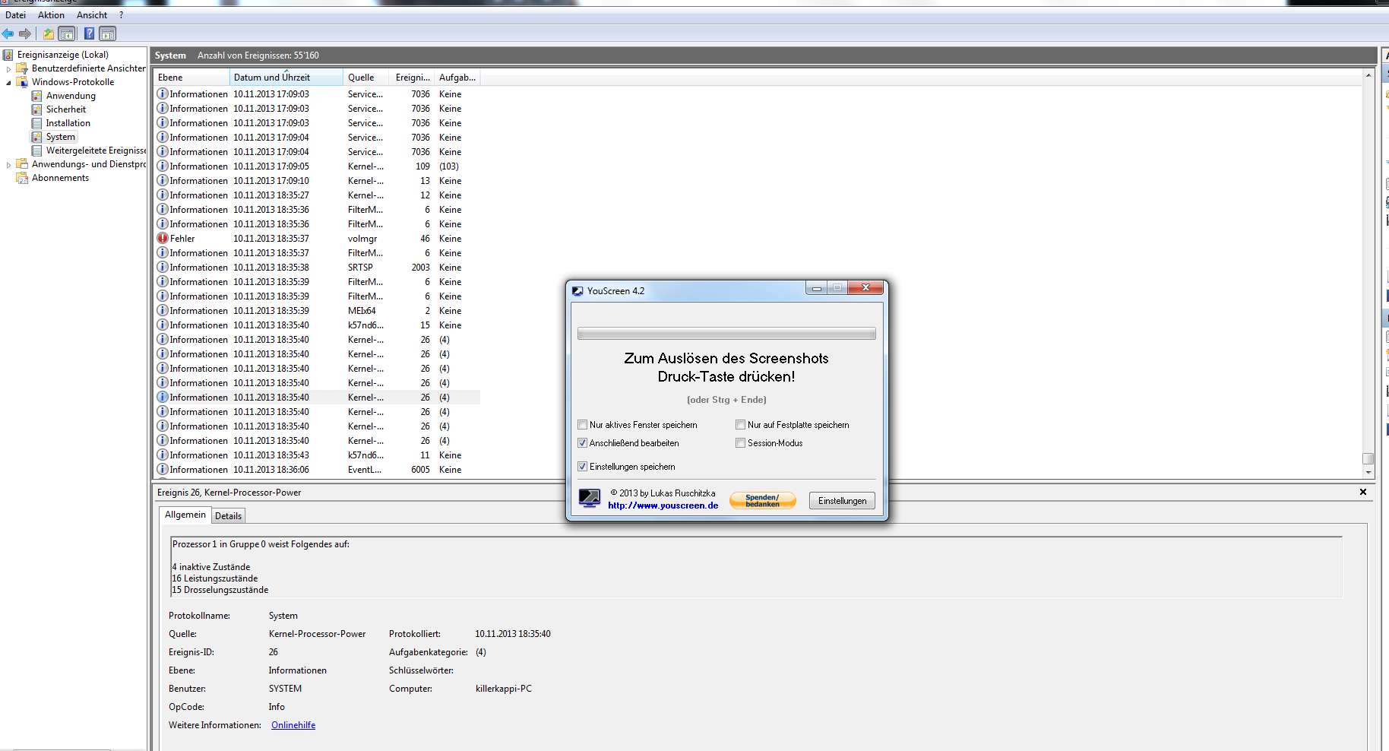Open the Aktion menu
1389x751 pixels.
51,15
